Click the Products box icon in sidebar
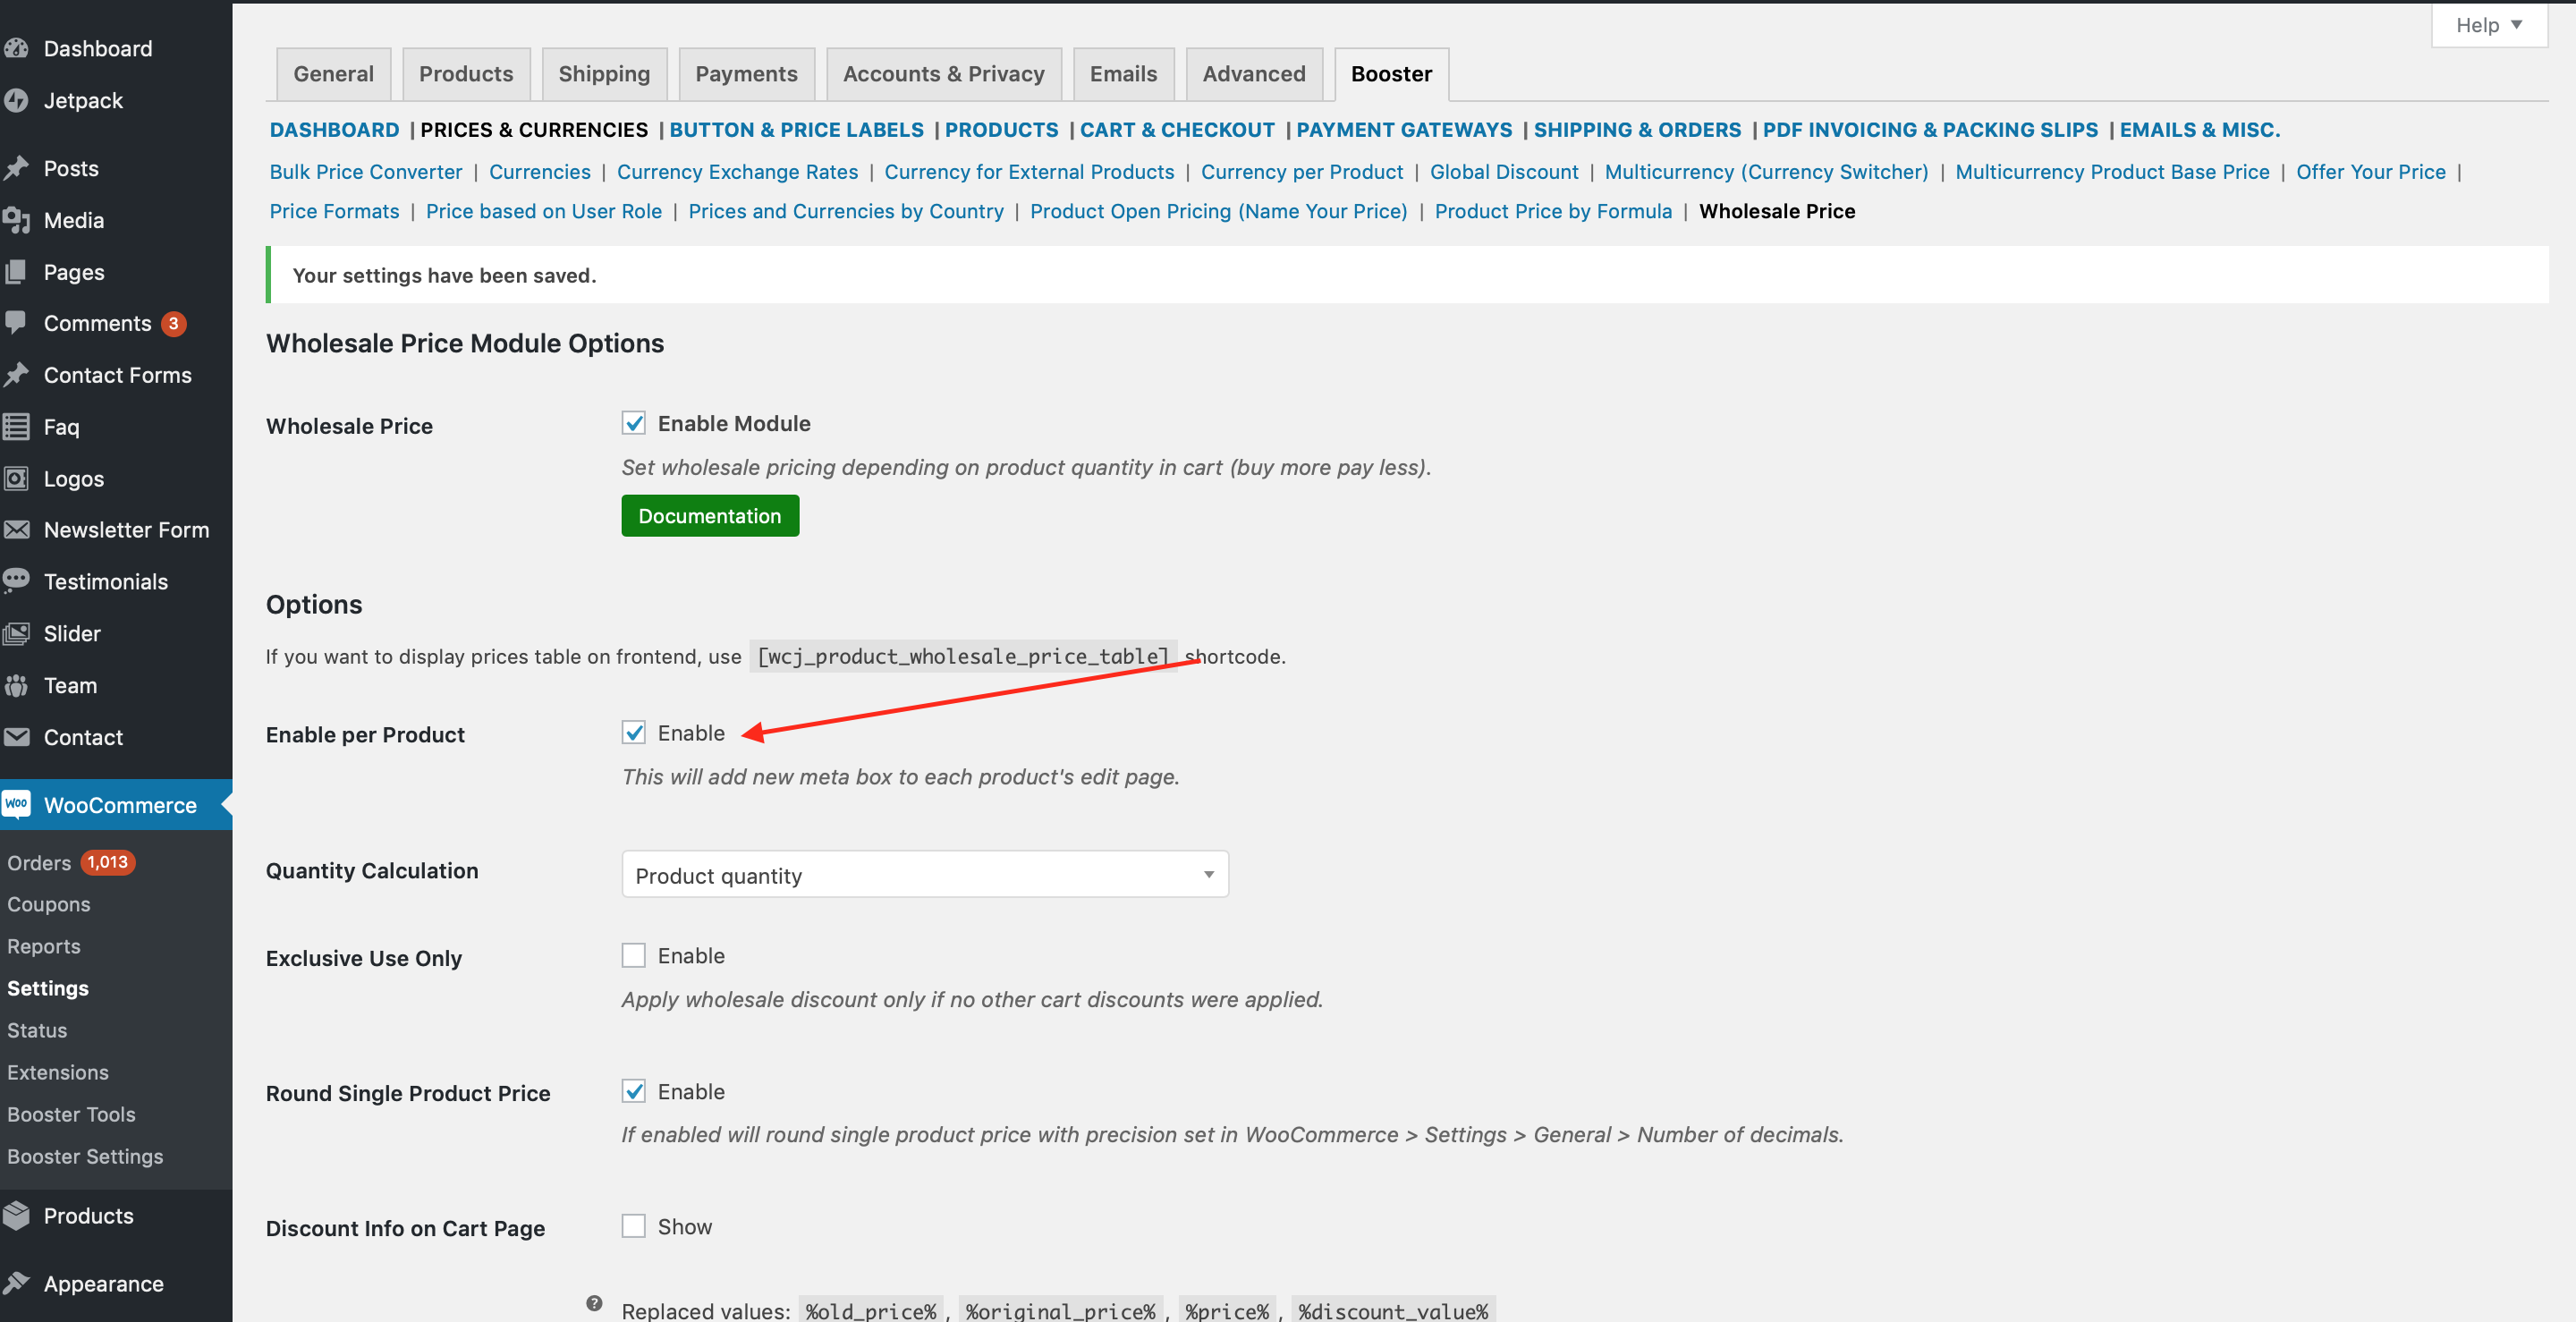The image size is (2576, 1322). point(16,1215)
